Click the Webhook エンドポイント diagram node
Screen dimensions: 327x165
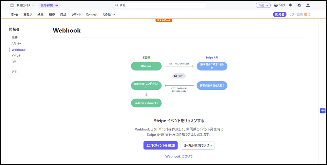146,85
